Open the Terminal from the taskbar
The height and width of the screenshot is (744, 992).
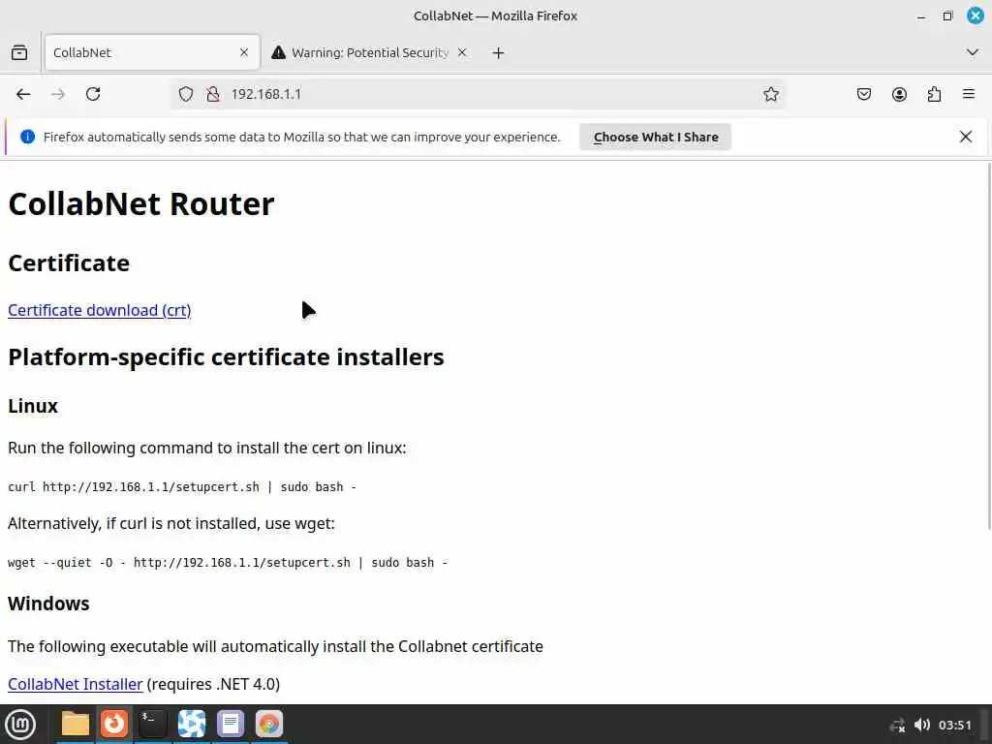pos(152,724)
